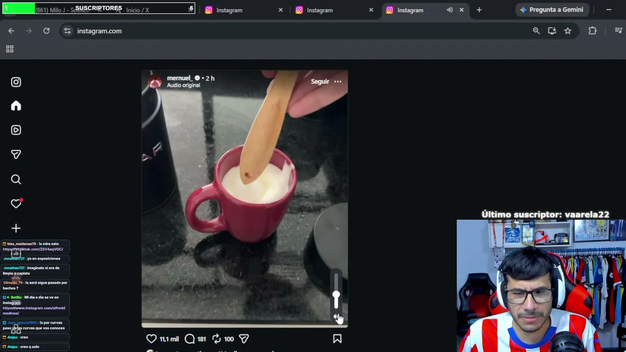
Task: Toggle mute on the video
Action: (336, 317)
